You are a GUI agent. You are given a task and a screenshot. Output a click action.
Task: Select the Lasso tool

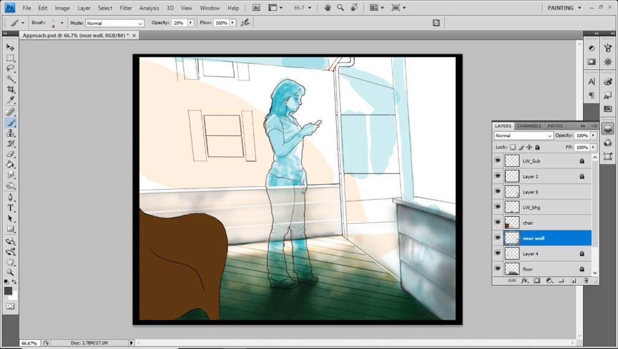coord(11,68)
